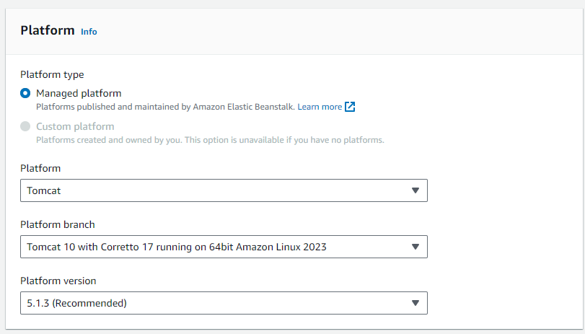The image size is (585, 334).
Task: Open the 5.1.3 (Recommended) version dropdown
Action: (224, 303)
